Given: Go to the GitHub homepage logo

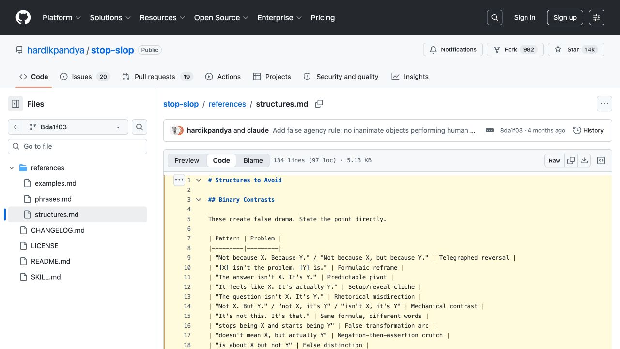Looking at the screenshot, I should pos(23,17).
